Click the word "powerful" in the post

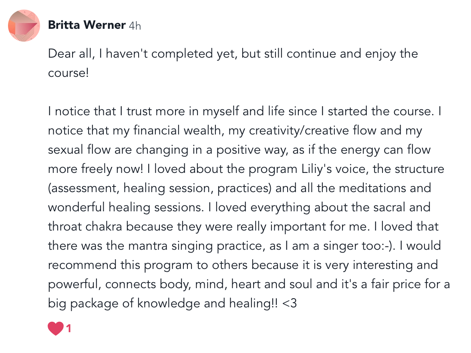pyautogui.click(x=73, y=284)
